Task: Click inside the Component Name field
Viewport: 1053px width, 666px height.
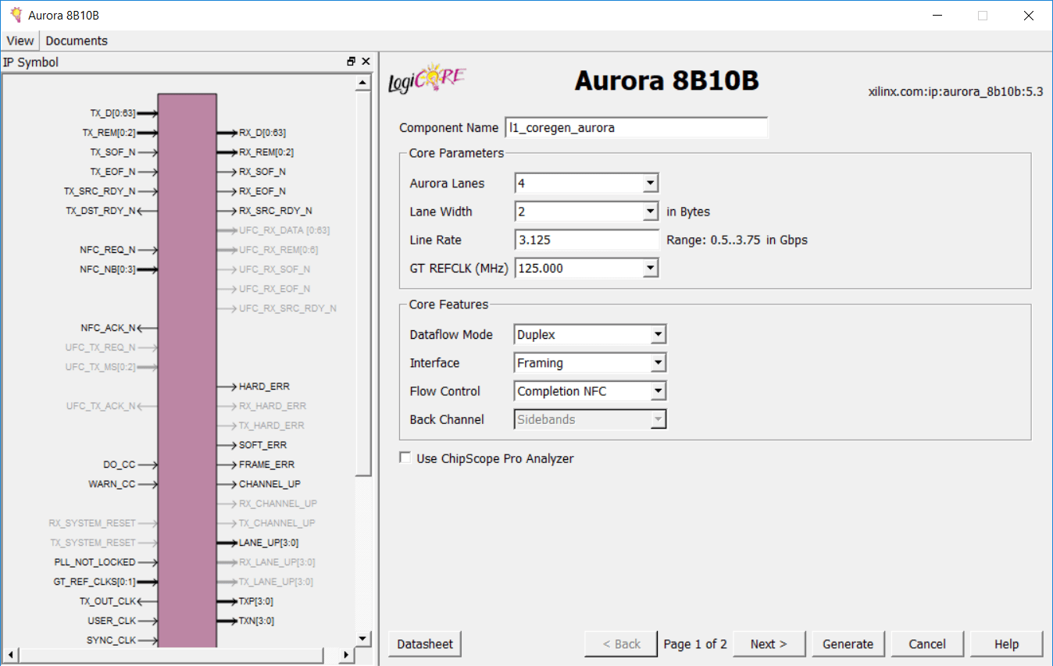Action: [637, 127]
